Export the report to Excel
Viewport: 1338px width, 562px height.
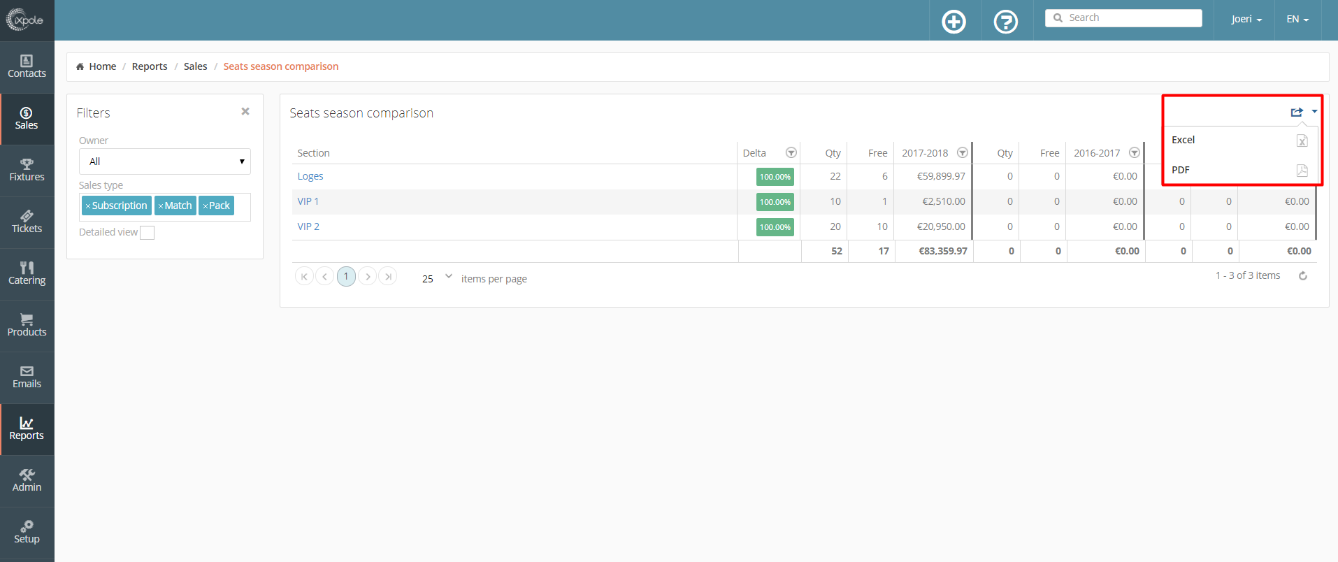pyautogui.click(x=1239, y=140)
